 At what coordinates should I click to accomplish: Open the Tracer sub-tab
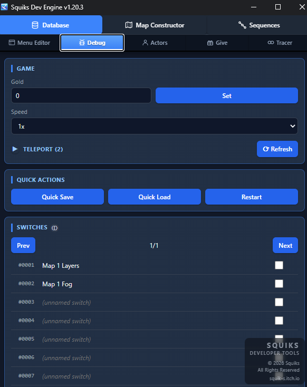pyautogui.click(x=280, y=43)
